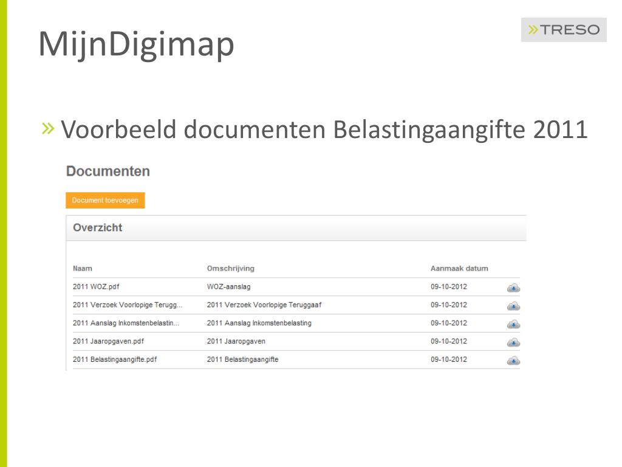
Task: Download 2011 Aanslag Inkomstenbelasting via cloud icon
Action: [513, 324]
